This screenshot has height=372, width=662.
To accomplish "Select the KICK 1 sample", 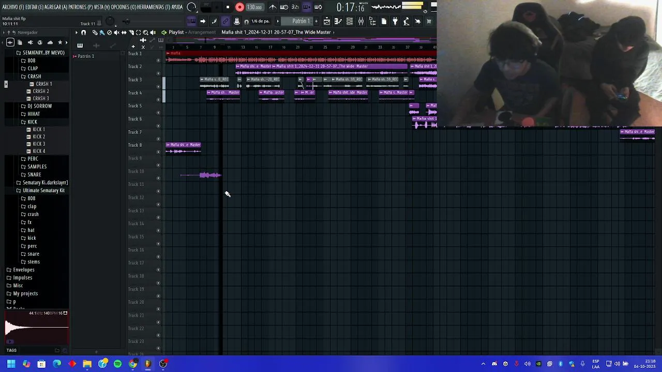I will coord(39,129).
